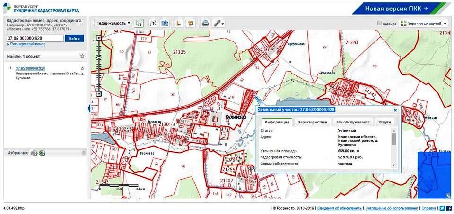Select the identify object cursor tool
Image resolution: width=454 pixels, height=214 pixels.
139,24
